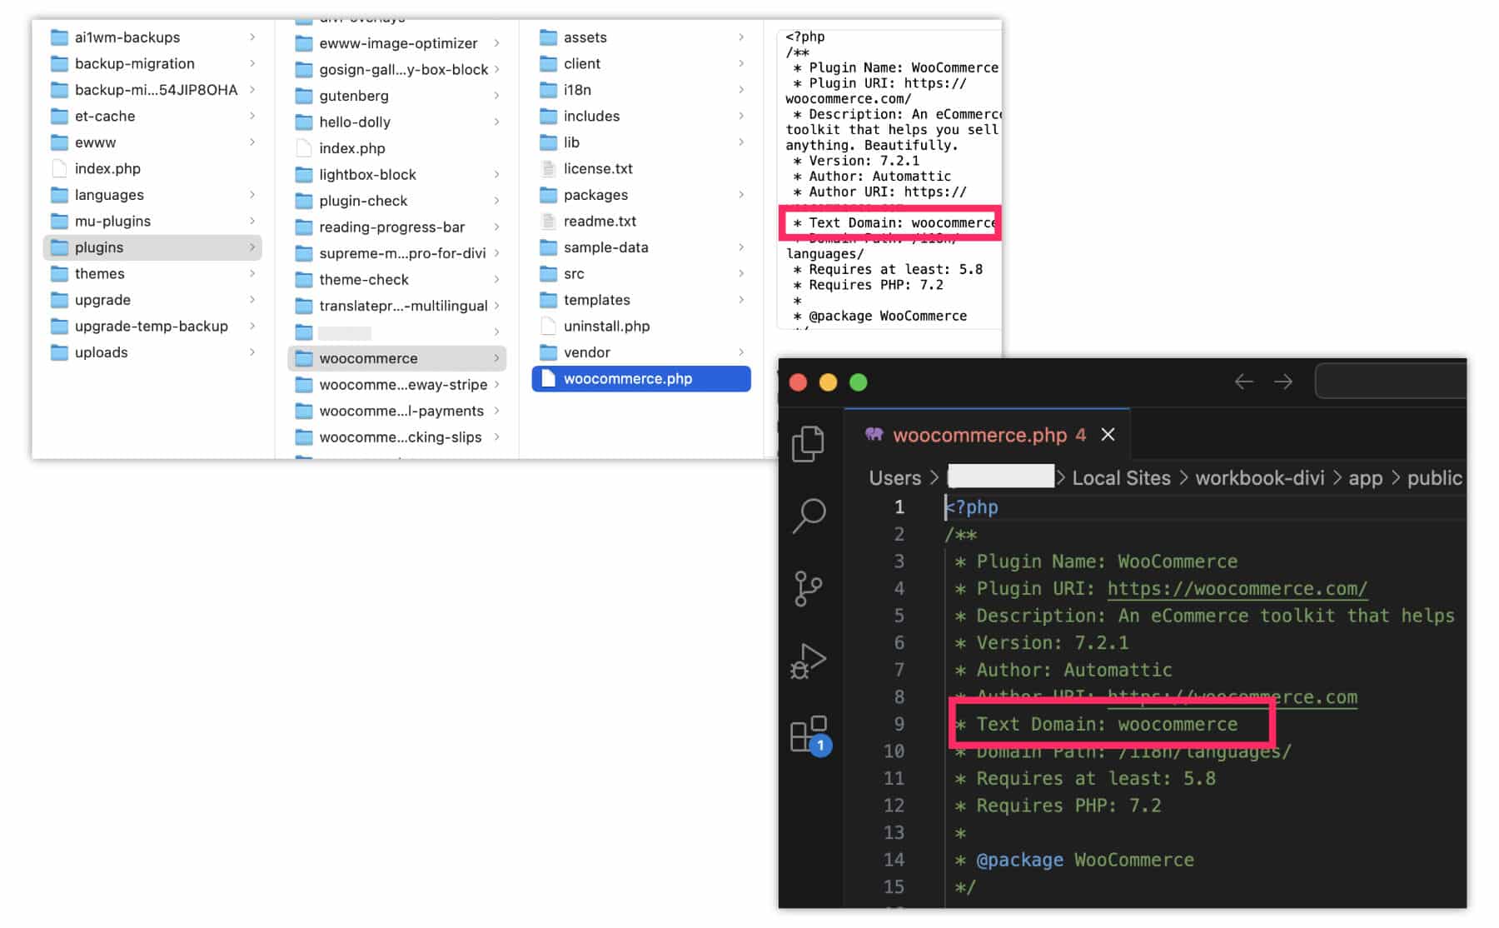1499x928 pixels.
Task: Select the uploads folder in Finder
Action: (x=152, y=352)
